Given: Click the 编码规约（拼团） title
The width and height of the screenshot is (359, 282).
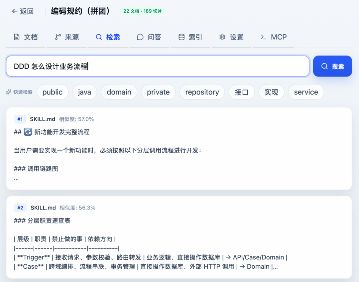Looking at the screenshot, I should [80, 11].
